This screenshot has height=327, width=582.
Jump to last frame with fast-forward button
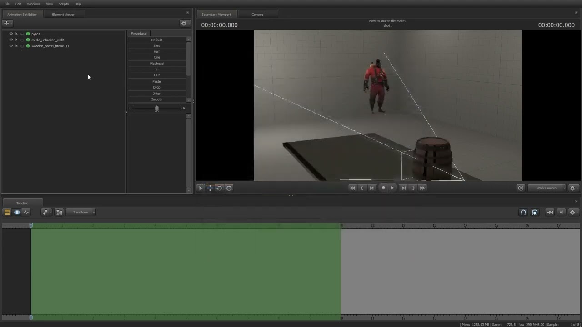(423, 188)
